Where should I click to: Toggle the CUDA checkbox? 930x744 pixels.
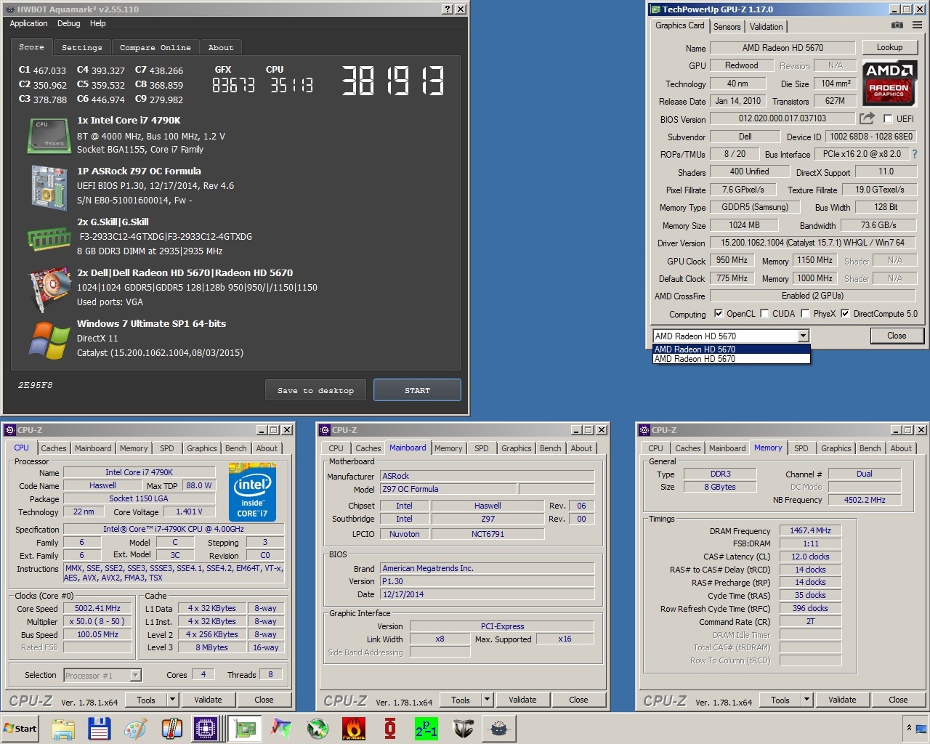click(764, 314)
